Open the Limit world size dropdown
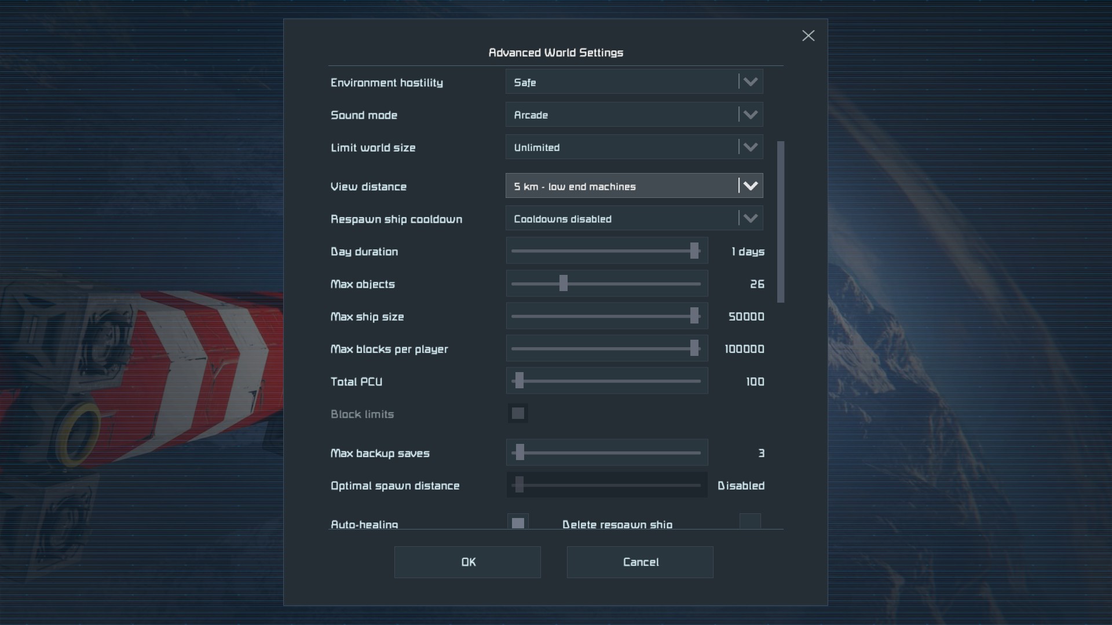 pyautogui.click(x=634, y=147)
